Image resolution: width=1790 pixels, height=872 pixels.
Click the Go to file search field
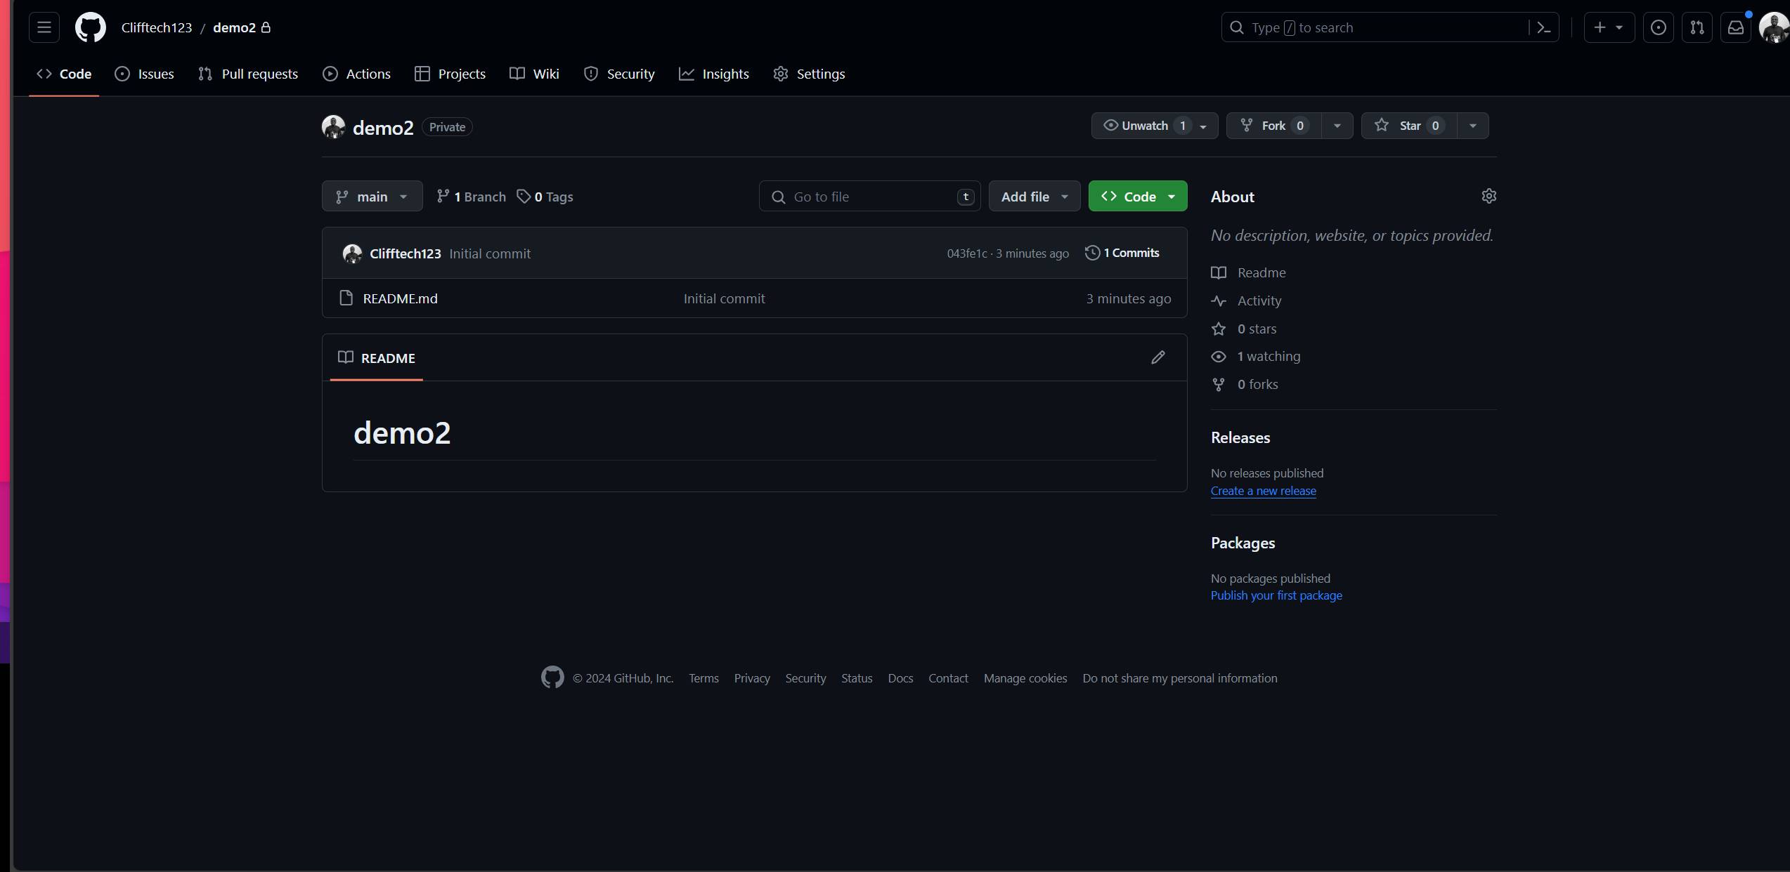(869, 196)
